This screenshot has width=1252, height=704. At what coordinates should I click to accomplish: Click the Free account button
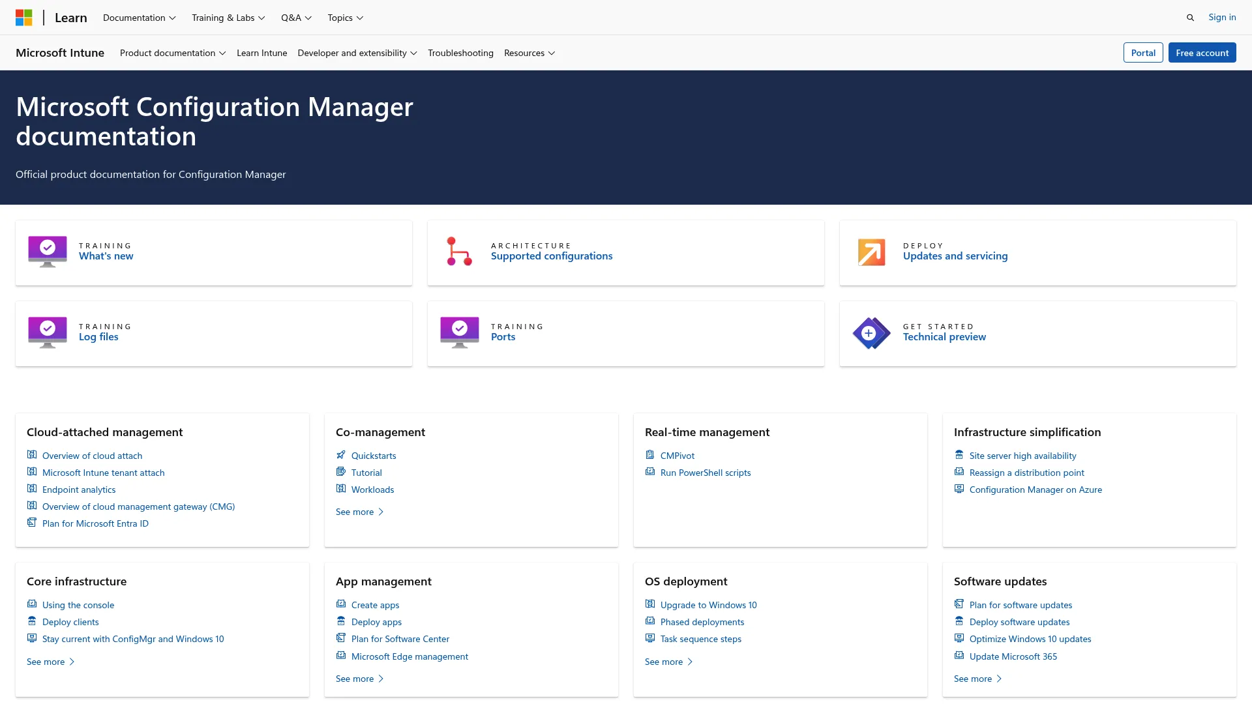pos(1202,53)
